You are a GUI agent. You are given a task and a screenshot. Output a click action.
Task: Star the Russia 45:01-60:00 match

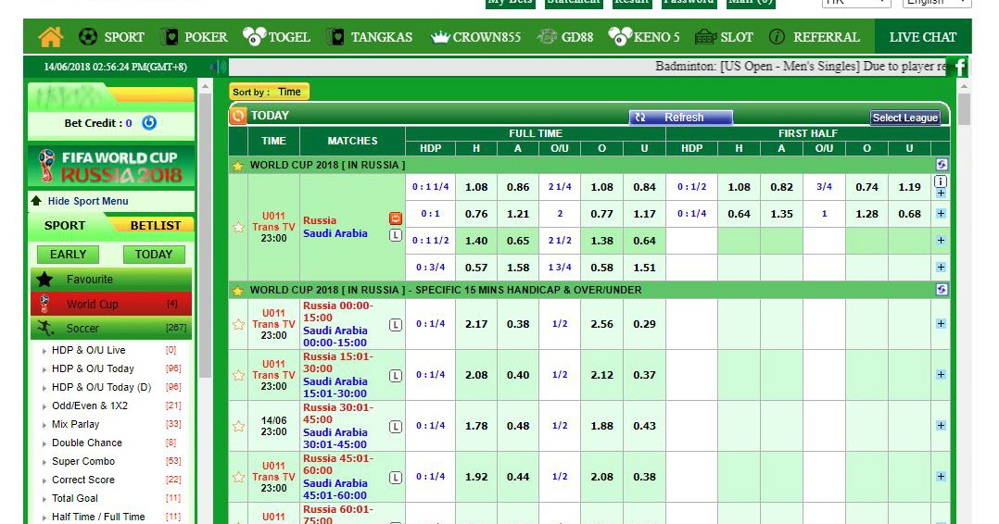[238, 477]
